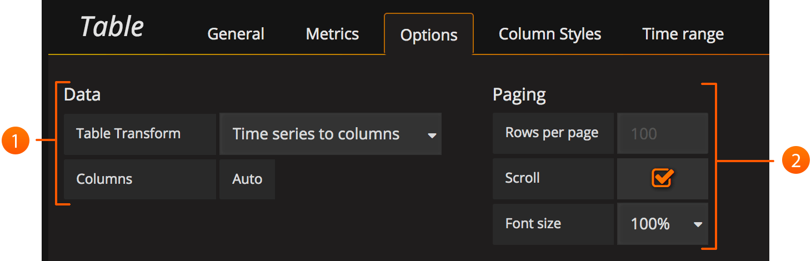Click the Scroll label
This screenshot has height=261, width=811.
[x=522, y=178]
